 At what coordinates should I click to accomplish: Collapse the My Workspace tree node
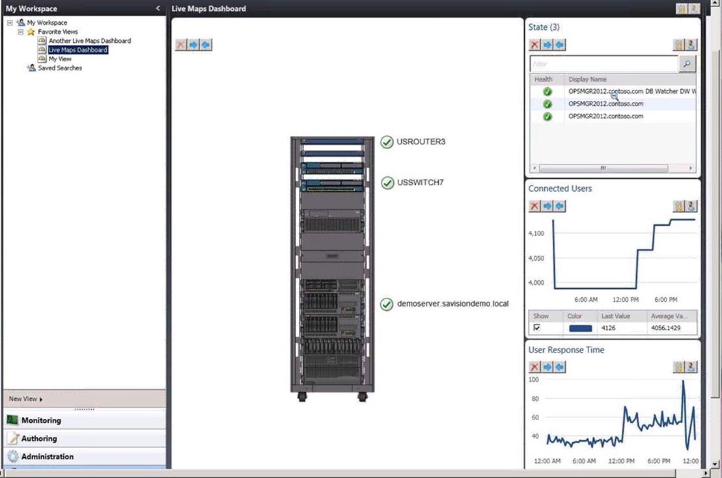click(10, 23)
